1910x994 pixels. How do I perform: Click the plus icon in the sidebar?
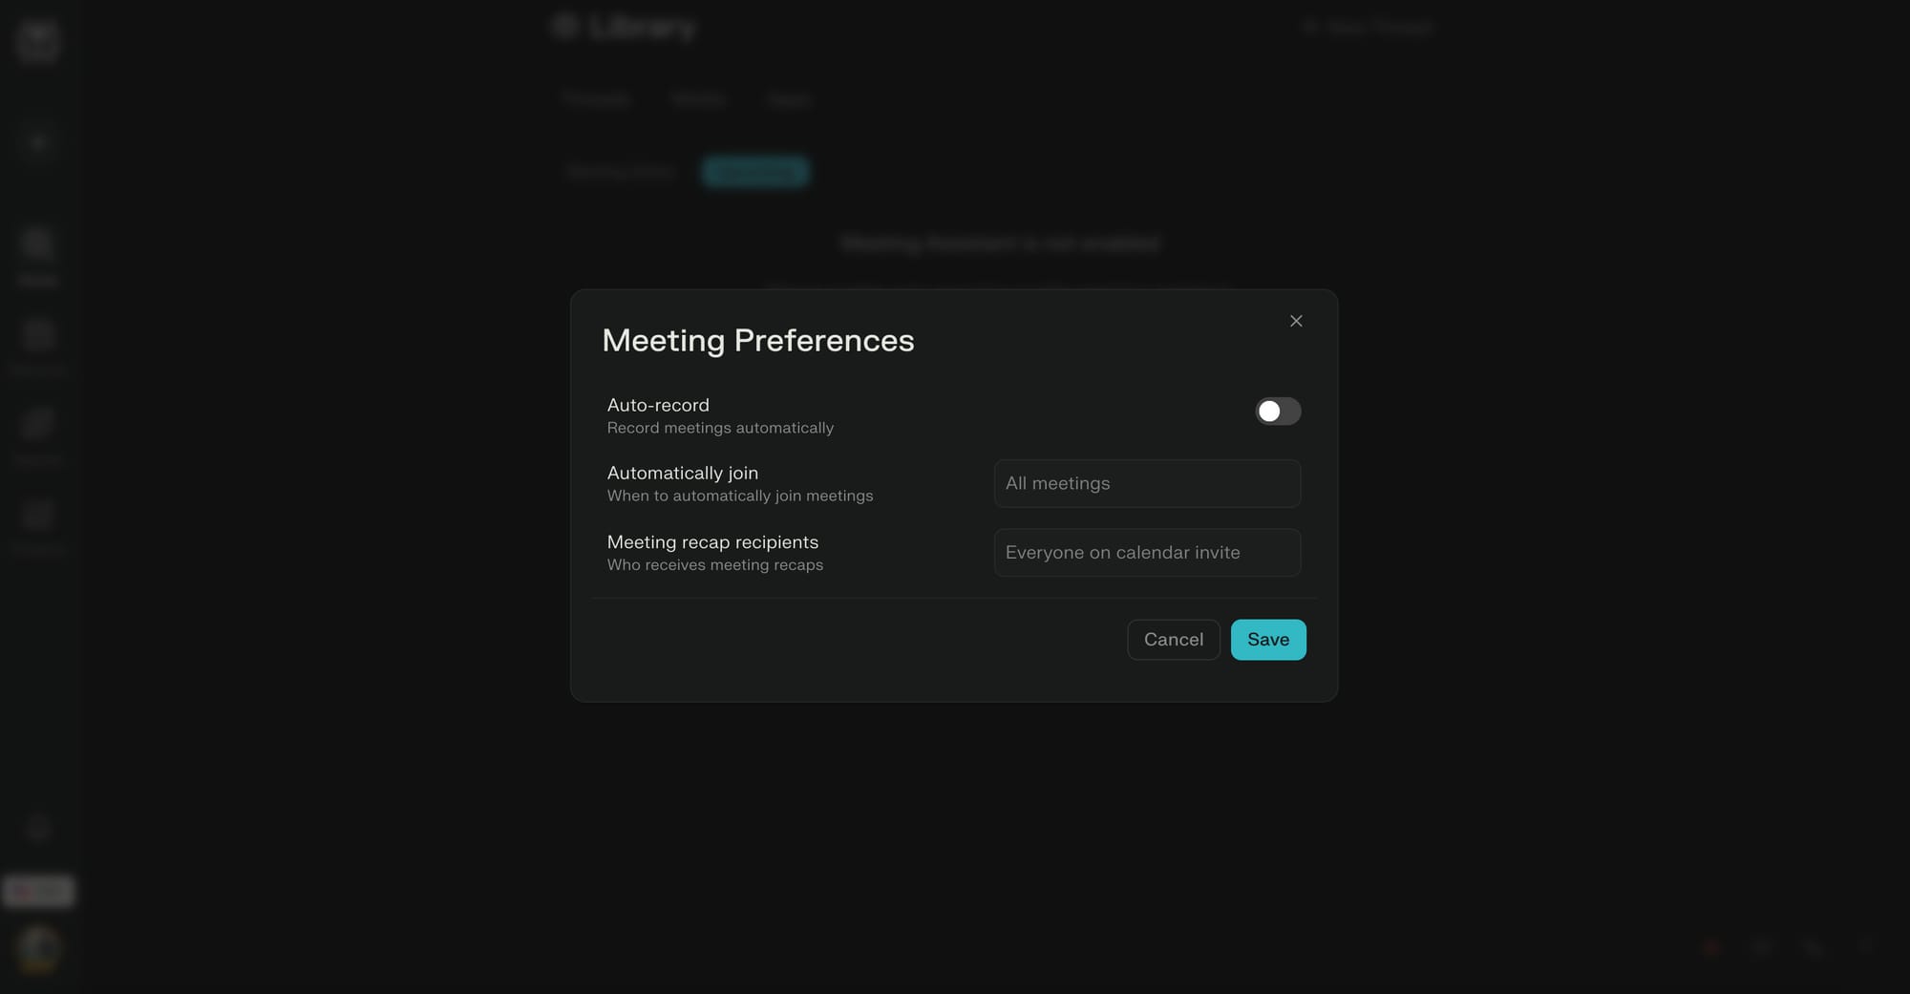[38, 143]
